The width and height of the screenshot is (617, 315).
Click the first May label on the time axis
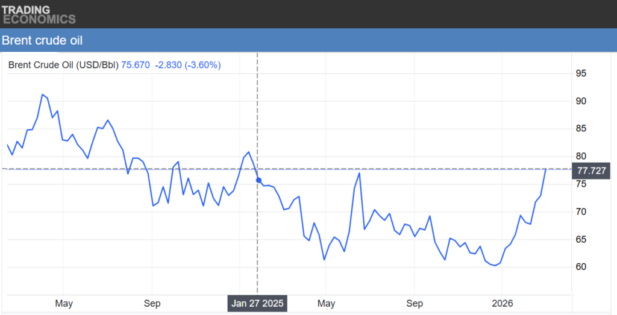(x=63, y=304)
